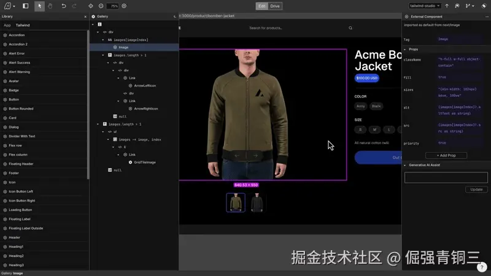Select the pointer selection tool
Screen dimensions: 491x276
tap(39, 6)
